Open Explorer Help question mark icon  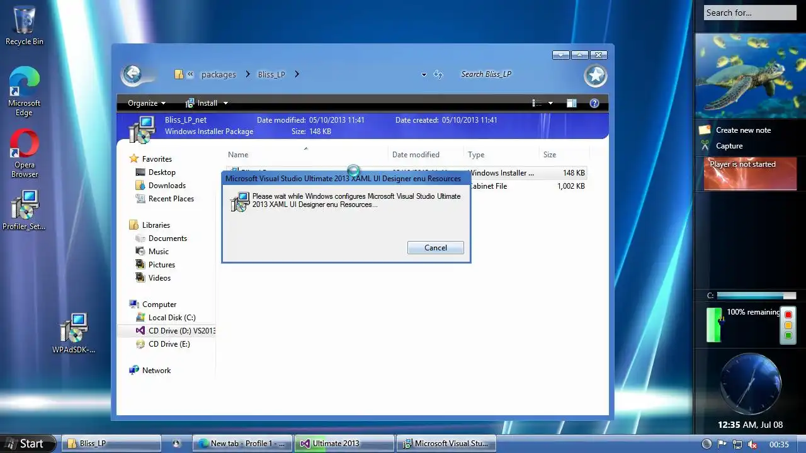pos(594,103)
